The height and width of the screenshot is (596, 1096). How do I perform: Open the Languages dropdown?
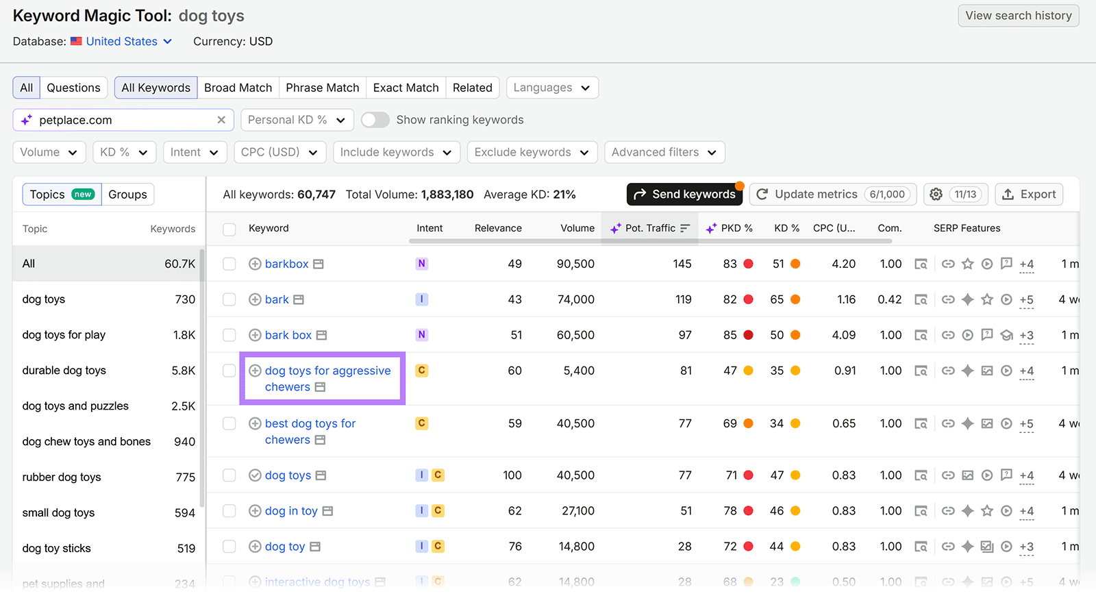552,88
